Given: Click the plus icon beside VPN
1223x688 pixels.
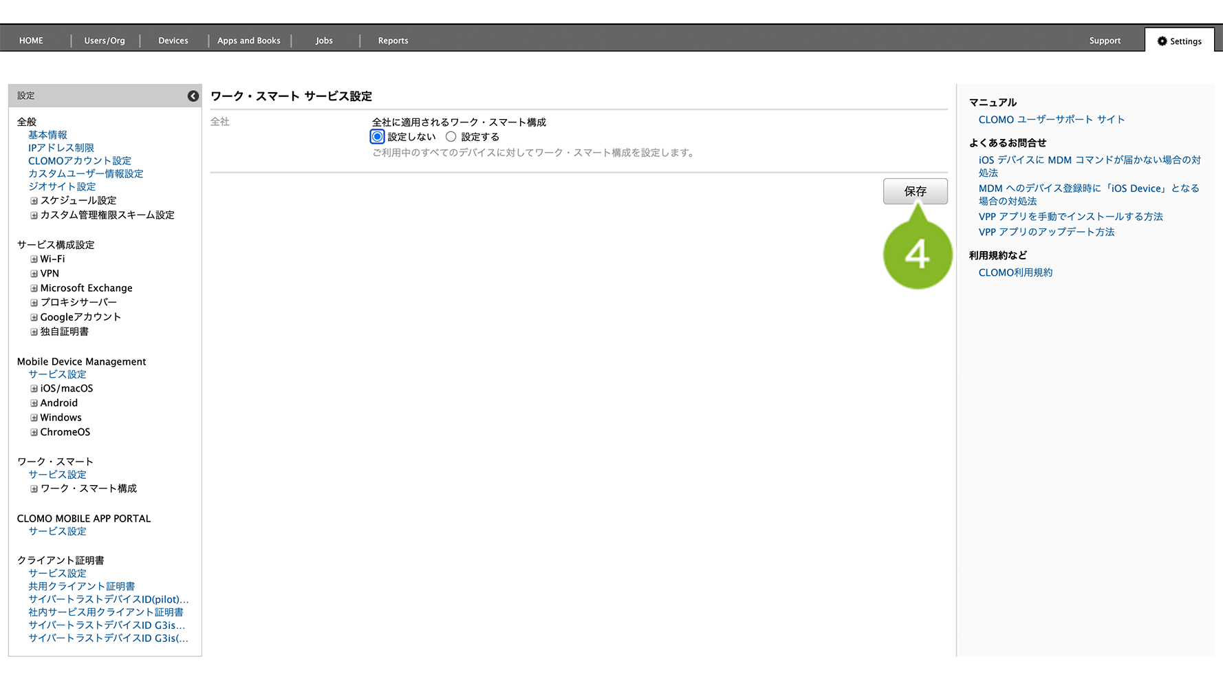Looking at the screenshot, I should [x=34, y=274].
